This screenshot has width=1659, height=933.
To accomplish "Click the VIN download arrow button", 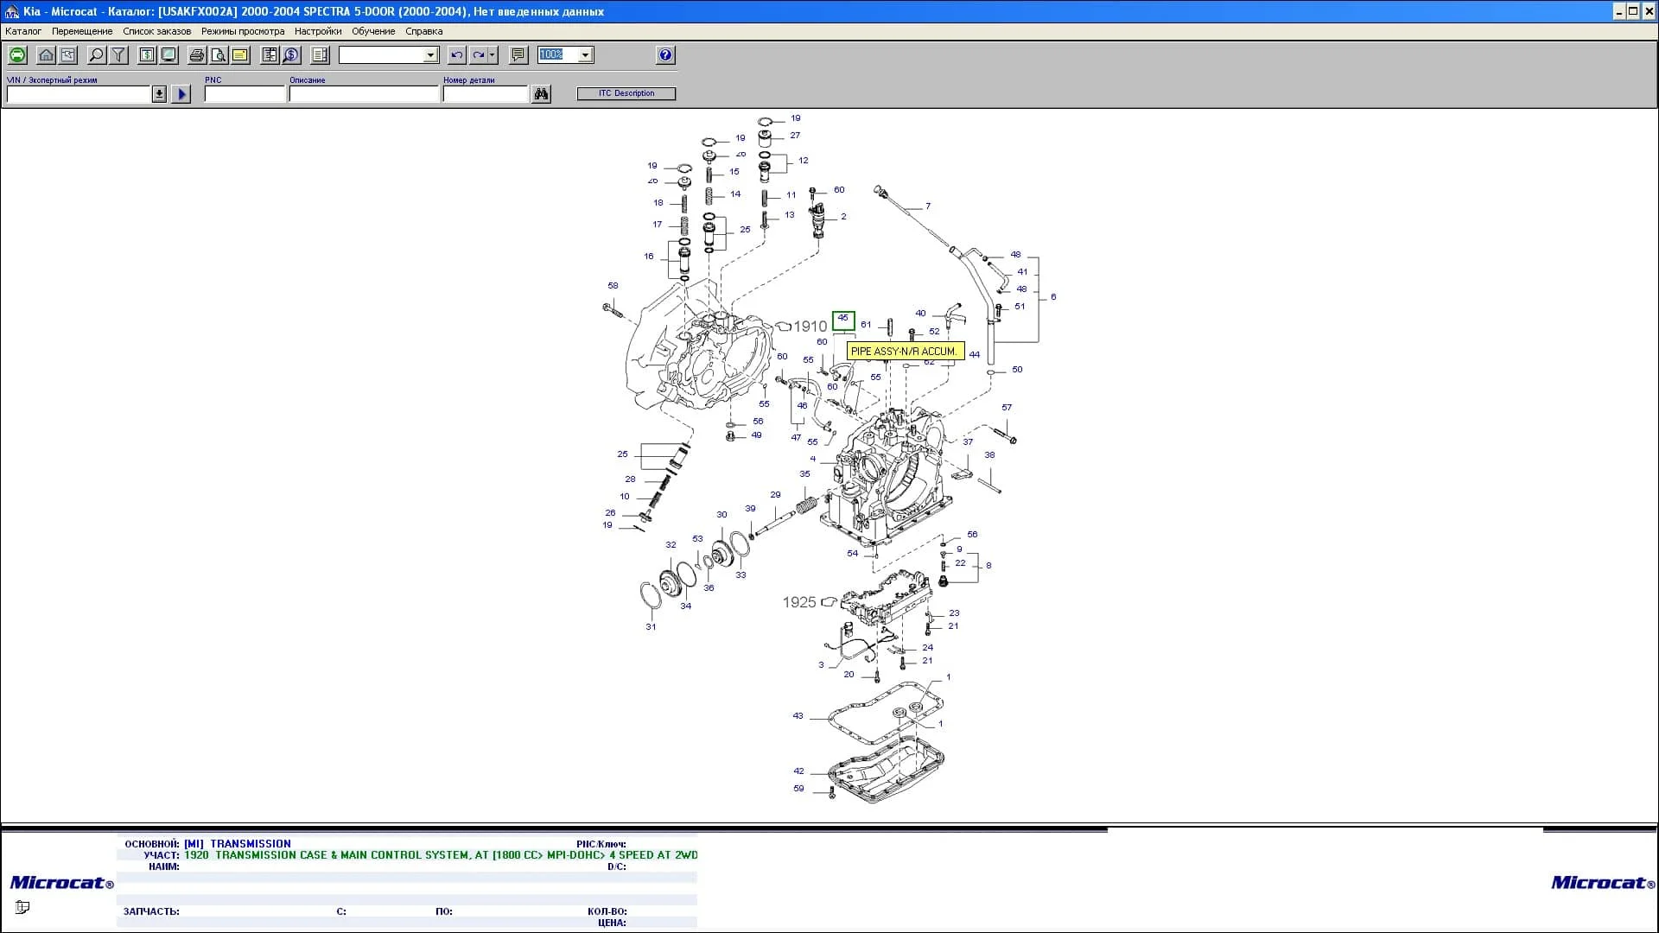I will pyautogui.click(x=159, y=94).
